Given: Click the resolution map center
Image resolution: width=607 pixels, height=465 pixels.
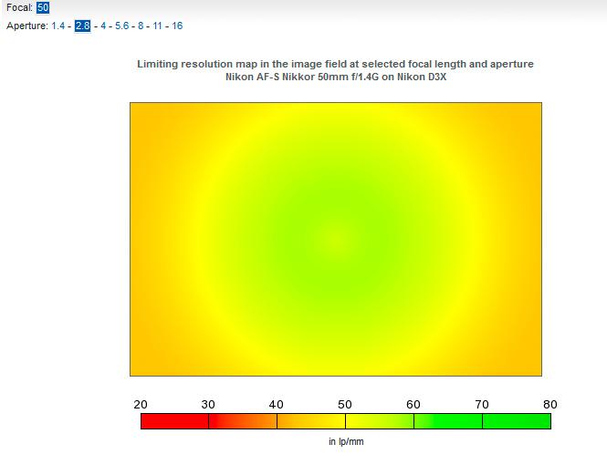Looking at the screenshot, I should click(x=336, y=239).
